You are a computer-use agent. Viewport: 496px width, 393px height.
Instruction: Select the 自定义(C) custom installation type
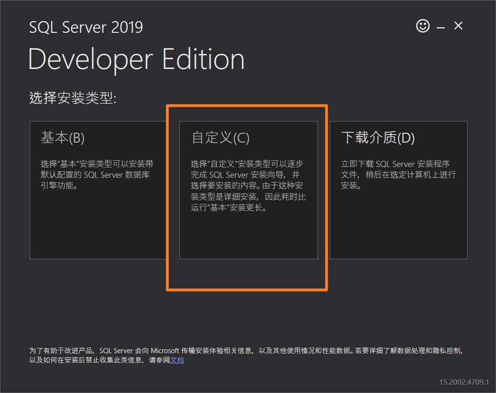point(248,190)
